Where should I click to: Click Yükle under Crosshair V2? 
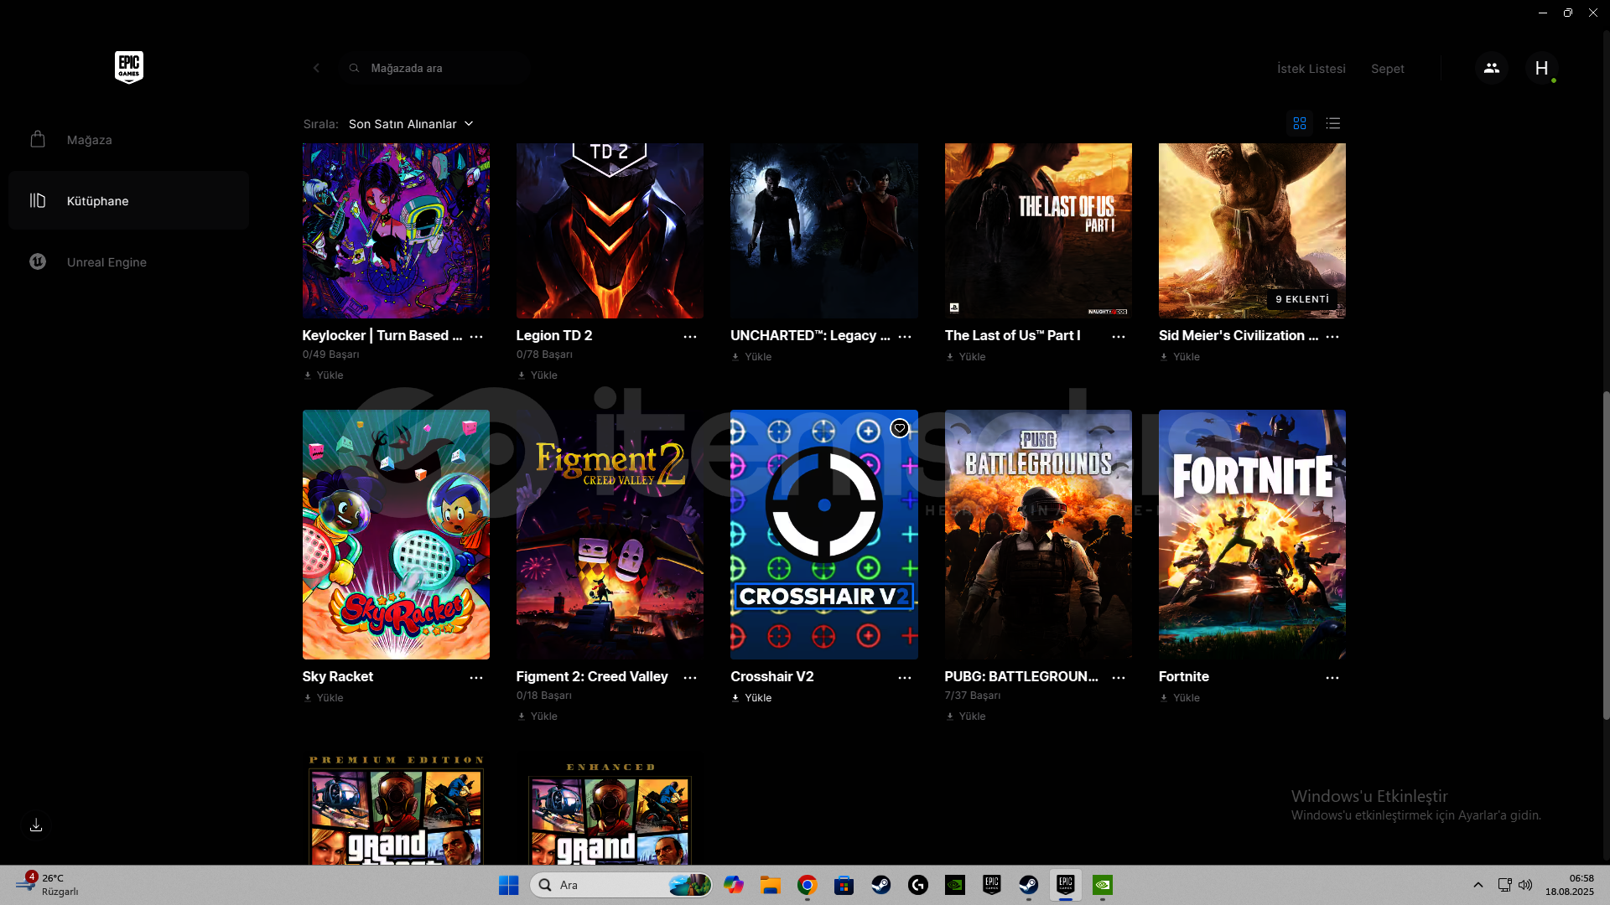click(x=752, y=698)
